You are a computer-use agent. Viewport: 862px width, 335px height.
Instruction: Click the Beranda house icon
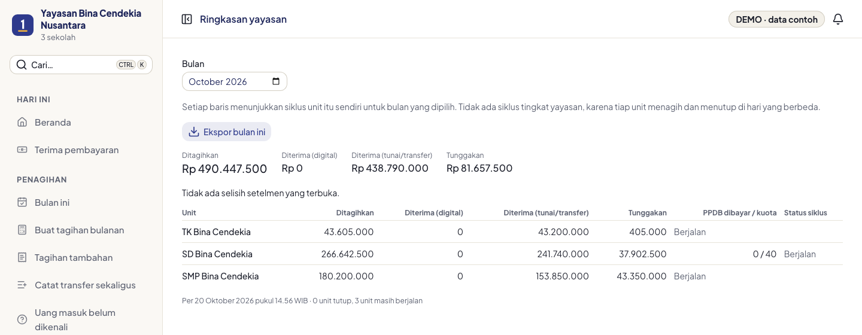(22, 122)
